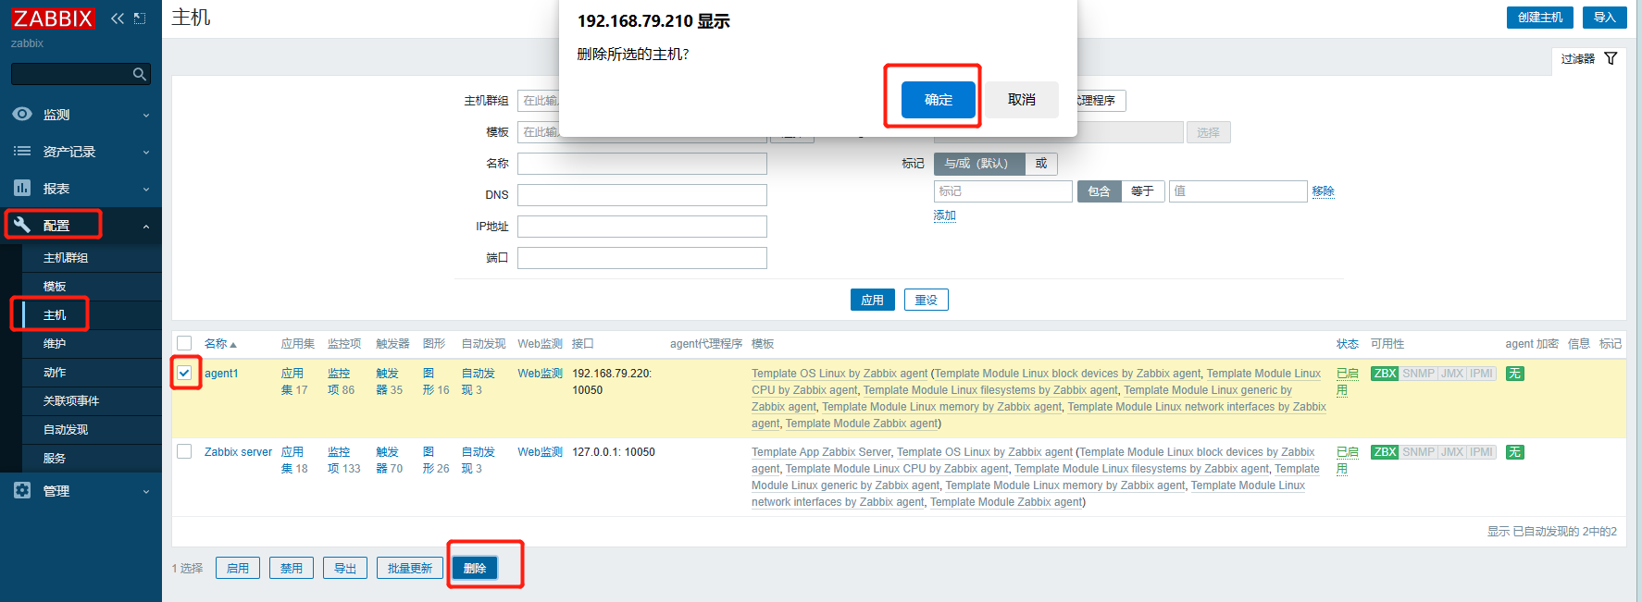Viewport: 1642px width, 602px height.
Task: Click the filter funnel icon
Action: tap(1611, 58)
